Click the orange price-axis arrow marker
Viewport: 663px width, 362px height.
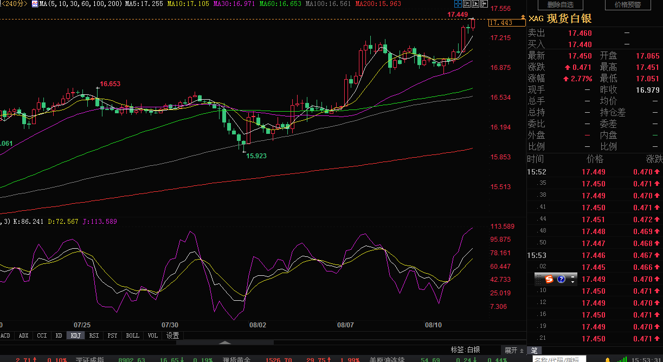(523, 18)
